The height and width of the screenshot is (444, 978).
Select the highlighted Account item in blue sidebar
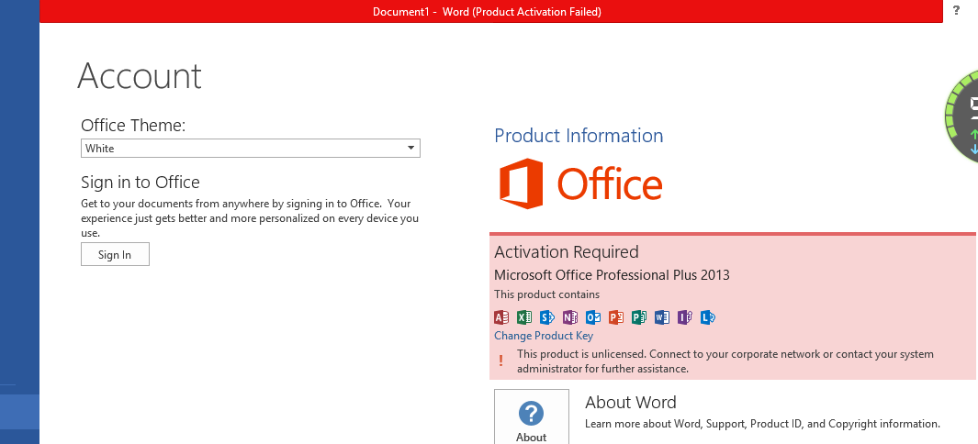click(x=19, y=412)
